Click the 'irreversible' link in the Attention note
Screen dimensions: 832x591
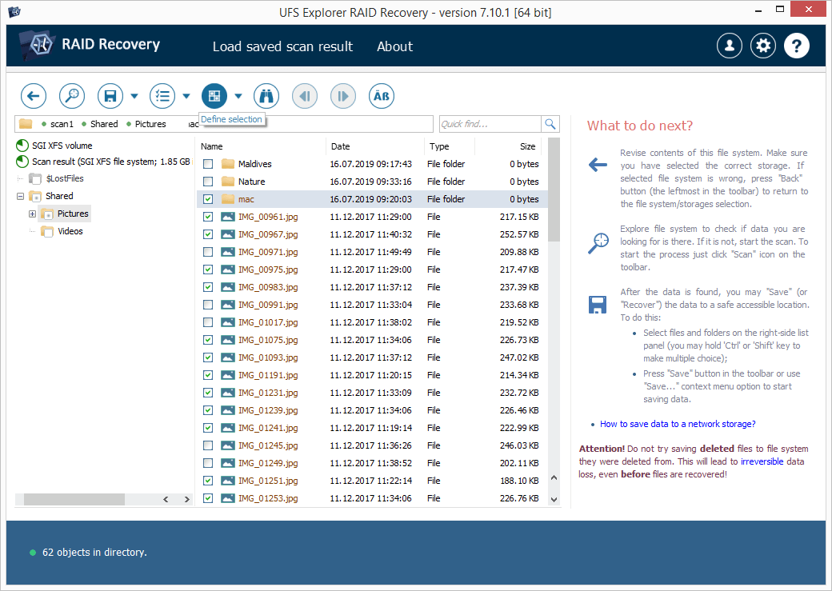coord(762,461)
